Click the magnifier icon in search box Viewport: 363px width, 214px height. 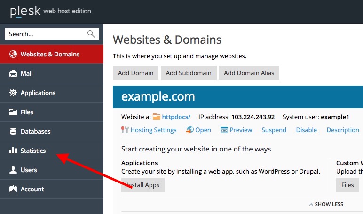pos(91,34)
